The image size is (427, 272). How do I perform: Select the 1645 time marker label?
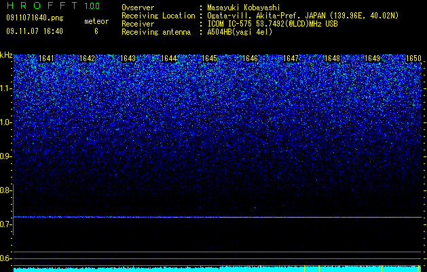click(209, 58)
